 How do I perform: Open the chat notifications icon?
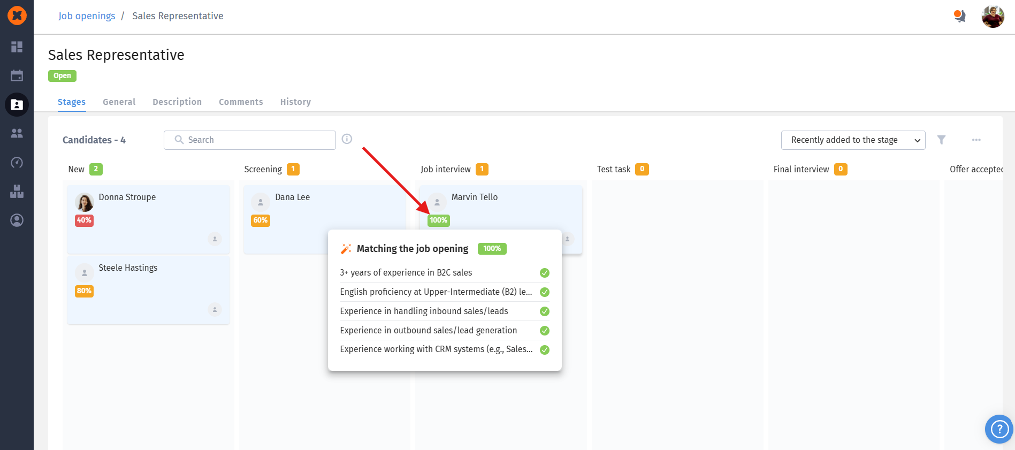pos(960,16)
